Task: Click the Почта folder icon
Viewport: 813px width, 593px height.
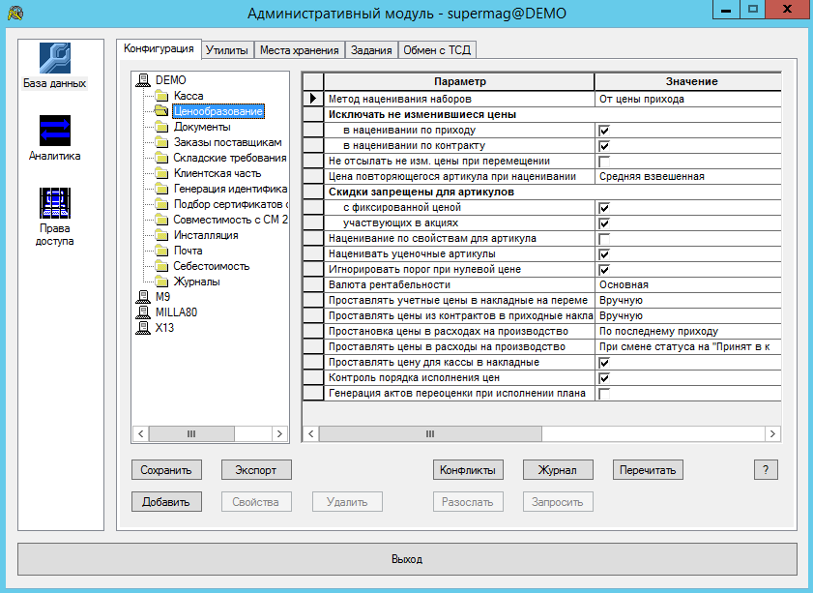Action: (x=161, y=252)
